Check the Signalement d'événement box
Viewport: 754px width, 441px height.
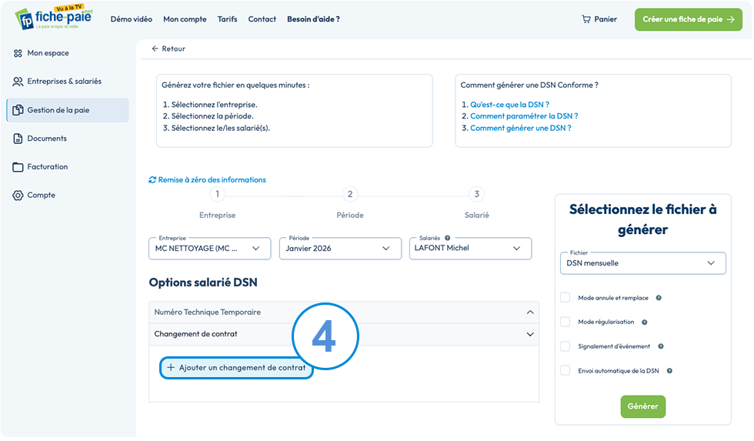click(565, 346)
